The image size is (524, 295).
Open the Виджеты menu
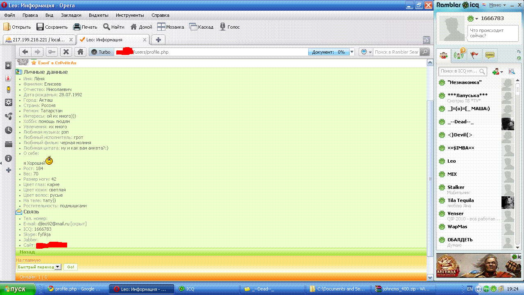click(98, 15)
